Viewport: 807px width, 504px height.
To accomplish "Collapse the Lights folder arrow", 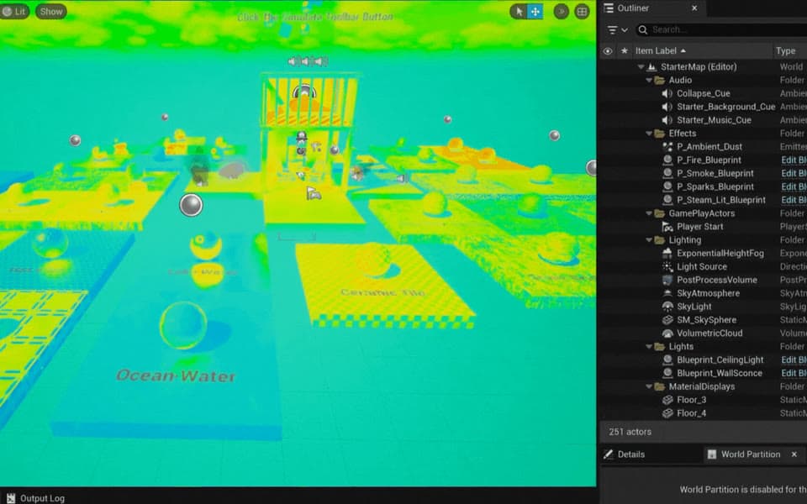I will 649,347.
